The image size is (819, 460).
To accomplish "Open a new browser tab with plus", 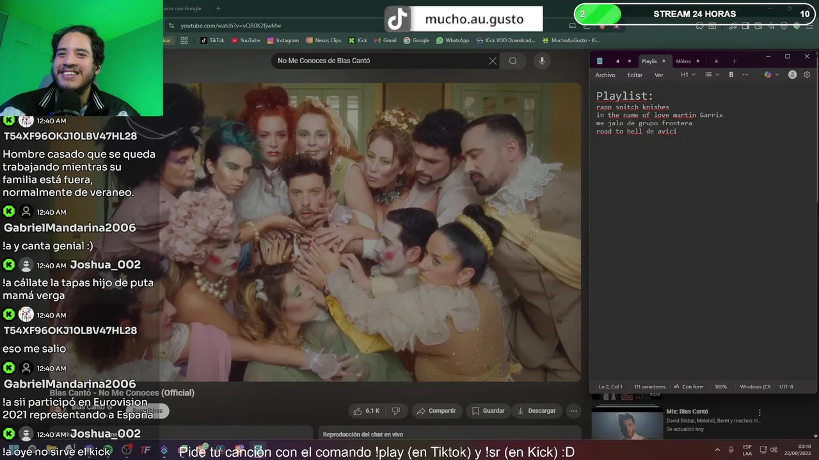I will tap(218, 8).
